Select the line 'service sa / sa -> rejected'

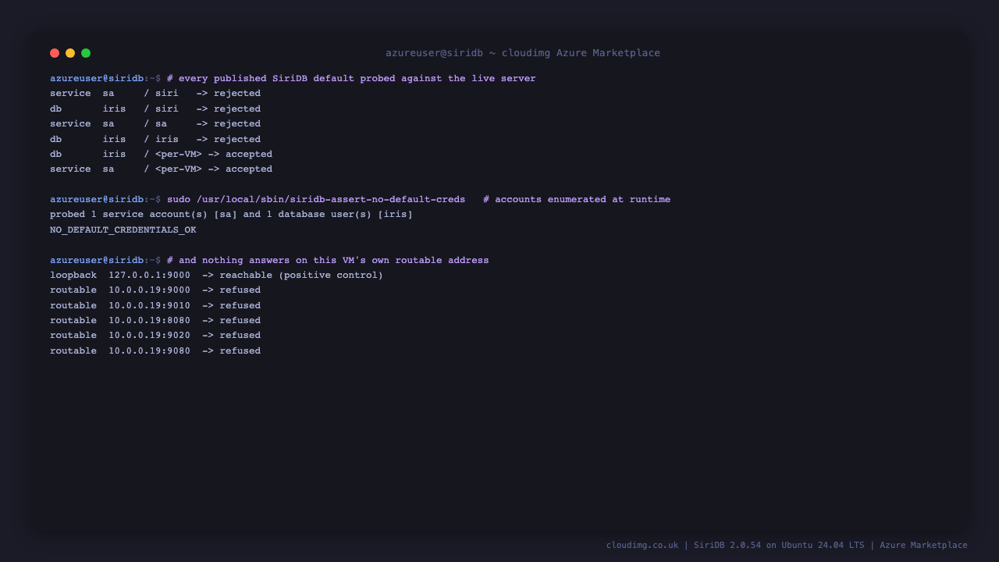[155, 124]
